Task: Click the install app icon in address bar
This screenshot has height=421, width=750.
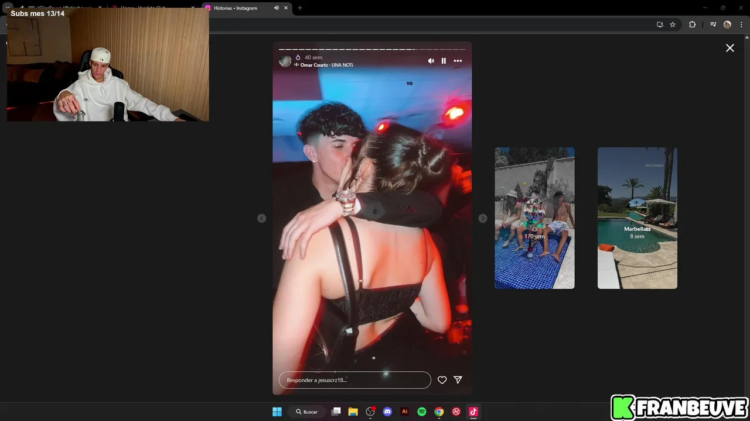Action: (660, 25)
